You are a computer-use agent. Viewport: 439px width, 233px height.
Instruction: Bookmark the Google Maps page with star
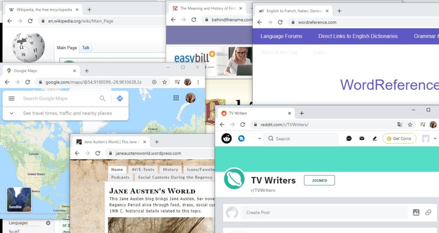[x=164, y=82]
